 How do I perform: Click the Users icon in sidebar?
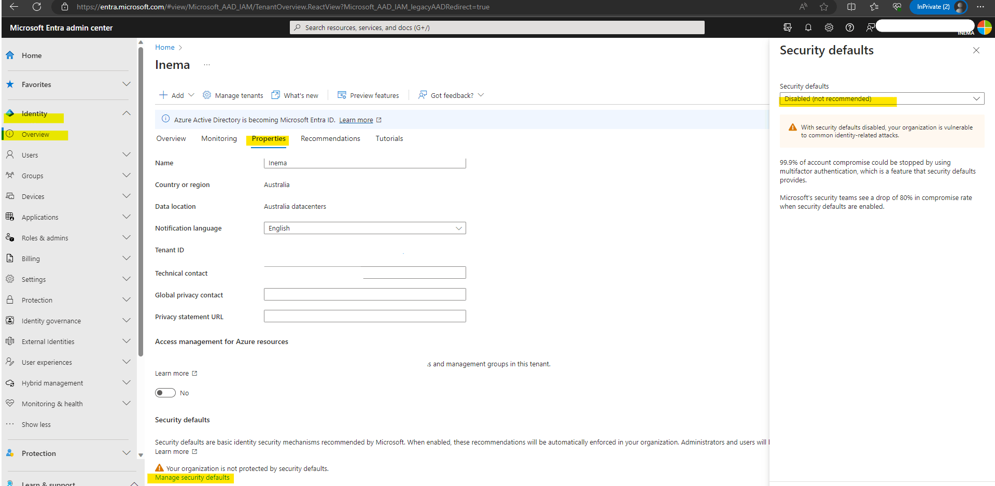(x=10, y=154)
